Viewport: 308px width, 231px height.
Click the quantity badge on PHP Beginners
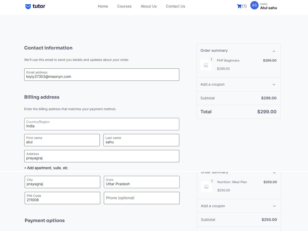coord(211,59)
